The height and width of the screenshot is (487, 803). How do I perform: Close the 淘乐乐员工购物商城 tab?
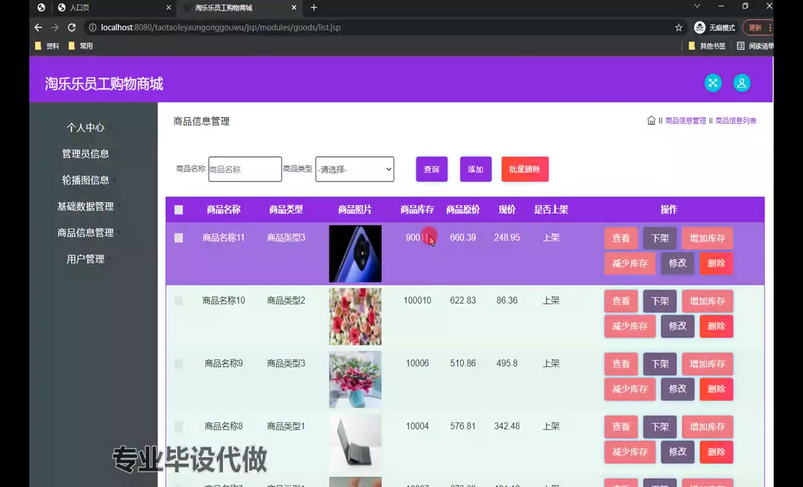coord(294,7)
